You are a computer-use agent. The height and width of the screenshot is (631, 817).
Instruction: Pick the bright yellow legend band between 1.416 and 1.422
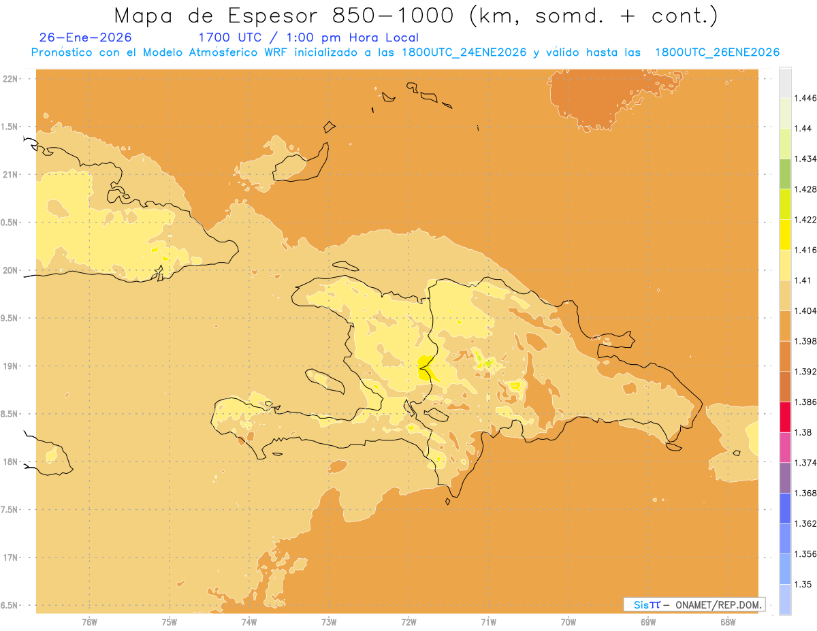click(785, 235)
